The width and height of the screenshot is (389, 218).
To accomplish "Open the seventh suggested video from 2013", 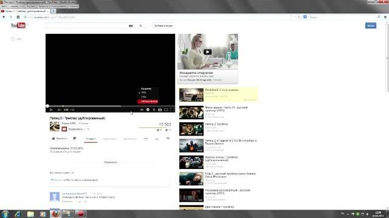I will [218, 195].
